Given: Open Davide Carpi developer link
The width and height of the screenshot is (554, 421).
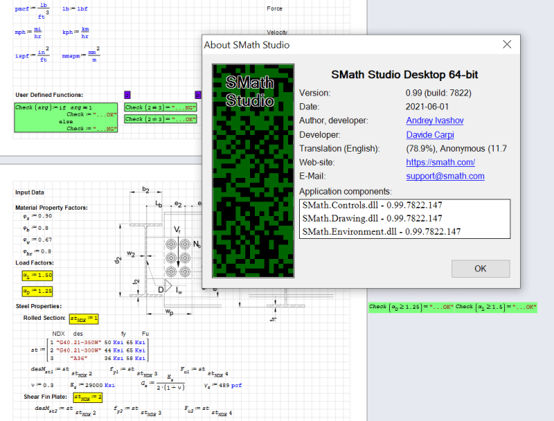Looking at the screenshot, I should coord(430,134).
